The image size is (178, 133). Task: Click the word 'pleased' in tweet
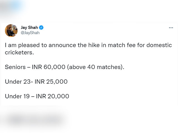[29, 45]
